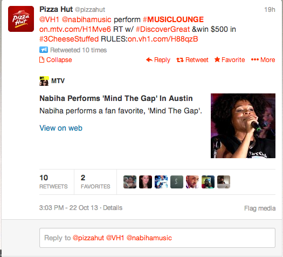View the 10 Retweets list
The image size is (283, 257).
tap(53, 181)
